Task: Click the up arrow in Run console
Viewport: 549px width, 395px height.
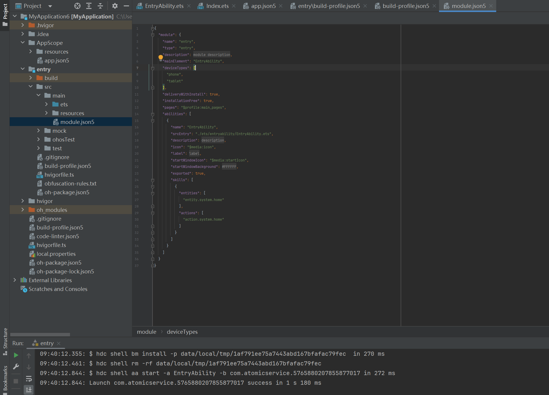Action: point(29,355)
